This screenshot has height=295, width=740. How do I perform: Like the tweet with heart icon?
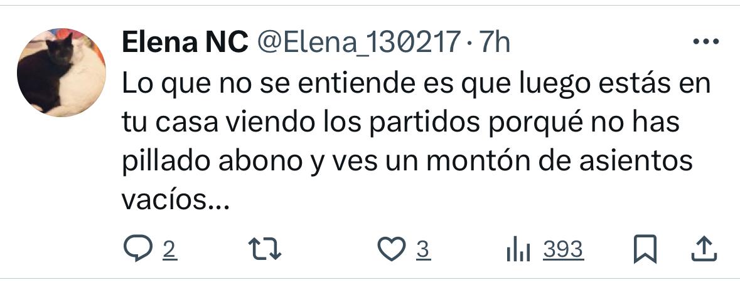click(x=392, y=249)
